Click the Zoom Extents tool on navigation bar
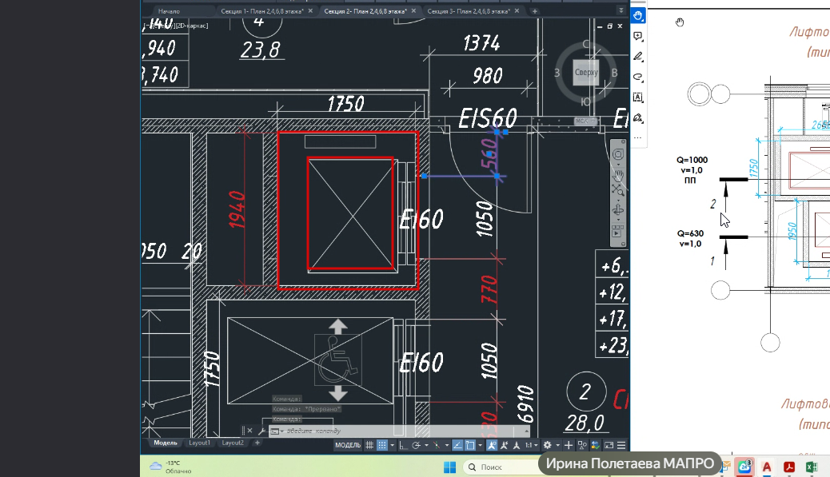 click(x=618, y=190)
